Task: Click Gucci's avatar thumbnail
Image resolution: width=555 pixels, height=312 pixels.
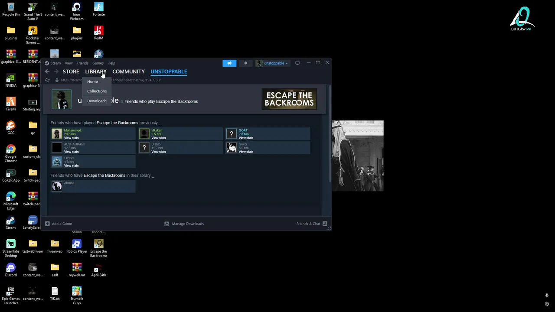Action: [x=232, y=148]
